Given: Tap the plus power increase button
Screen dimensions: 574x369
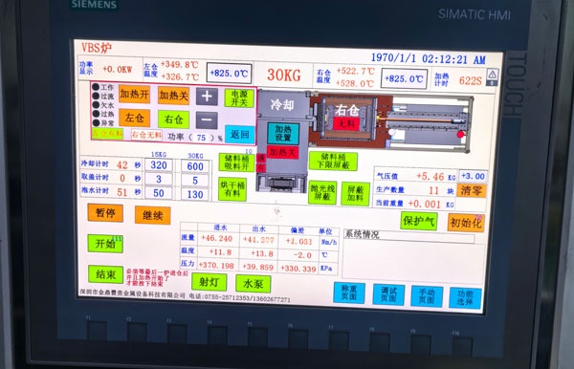Looking at the screenshot, I should pyautogui.click(x=207, y=97).
